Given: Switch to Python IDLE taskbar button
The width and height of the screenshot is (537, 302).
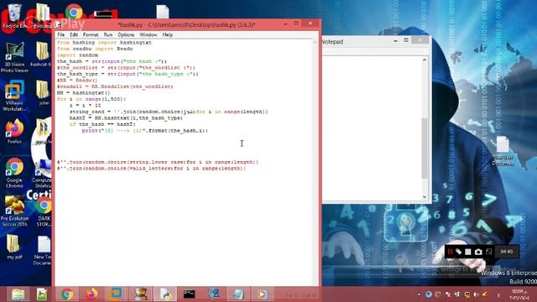Looking at the screenshot, I should (165, 294).
